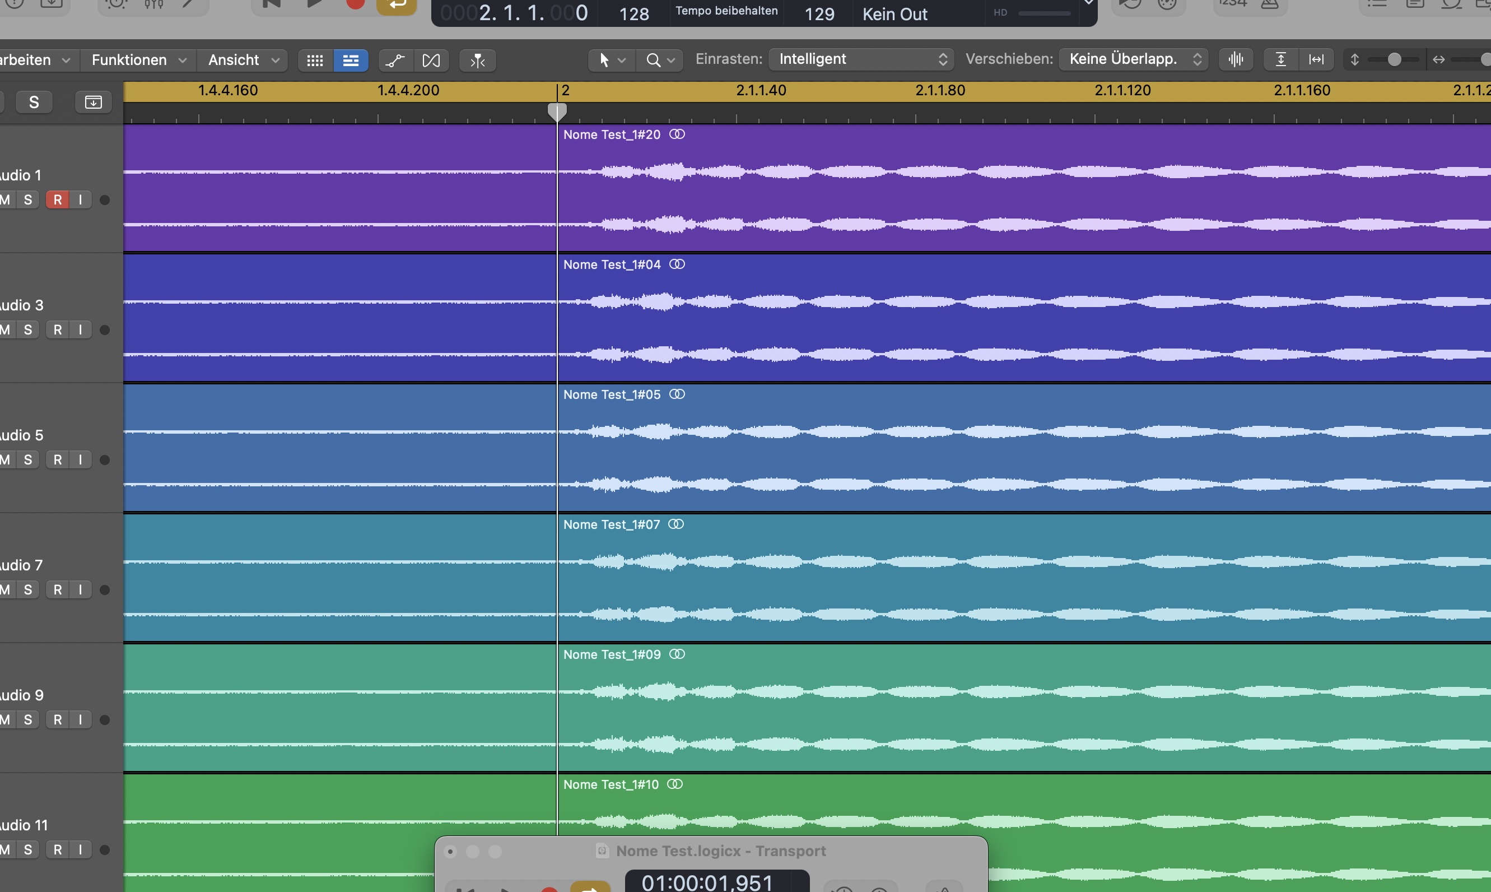Select the list view icon button
The width and height of the screenshot is (1491, 892).
pyautogui.click(x=350, y=60)
